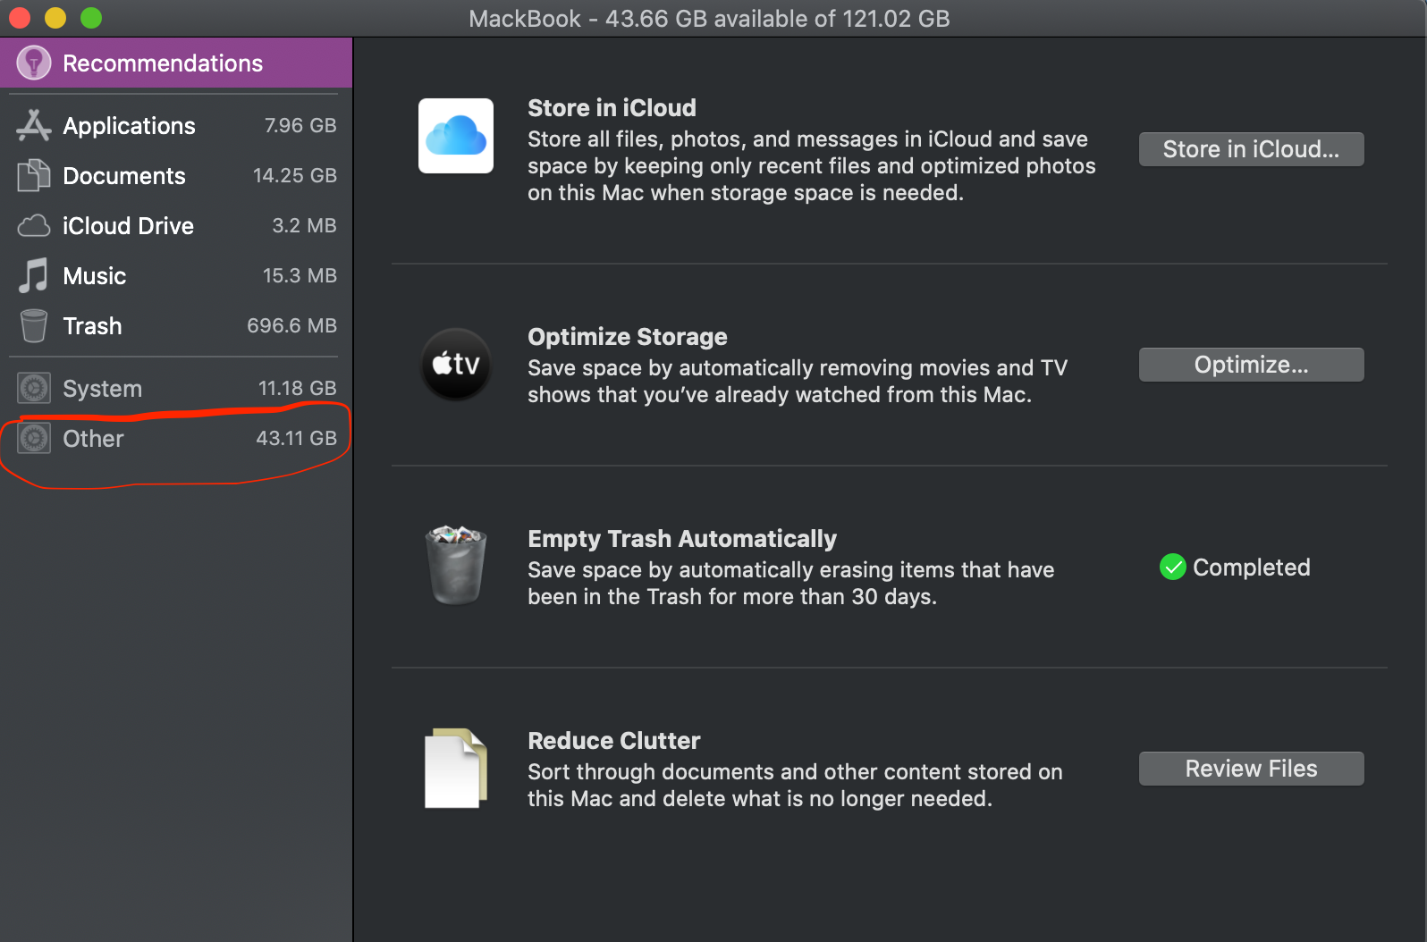Click the Trash bin sidebar icon

point(34,326)
